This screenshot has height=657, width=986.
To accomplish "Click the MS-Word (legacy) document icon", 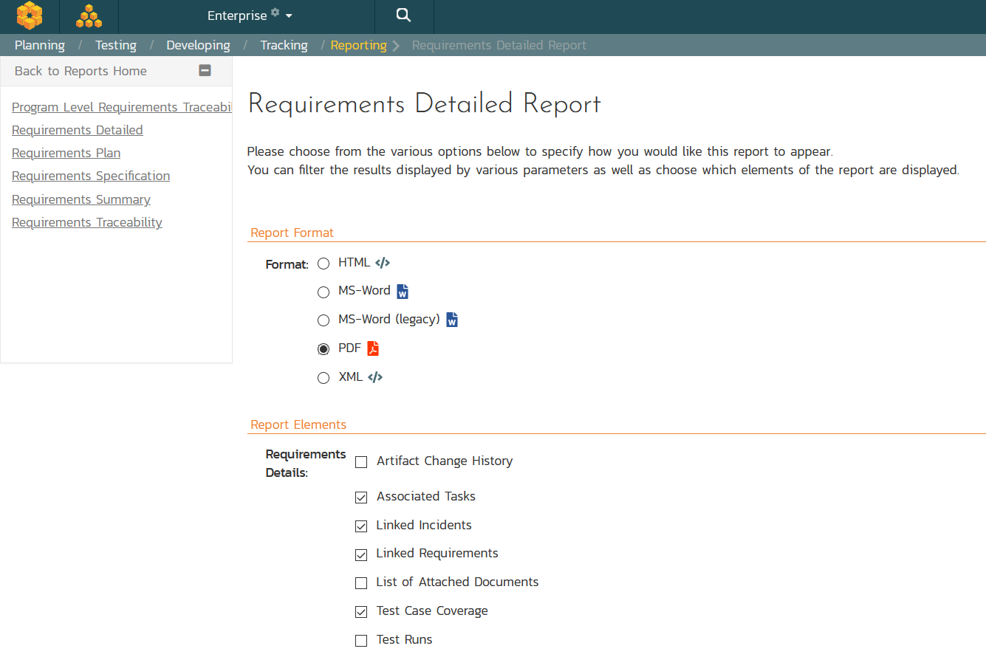I will coord(452,320).
